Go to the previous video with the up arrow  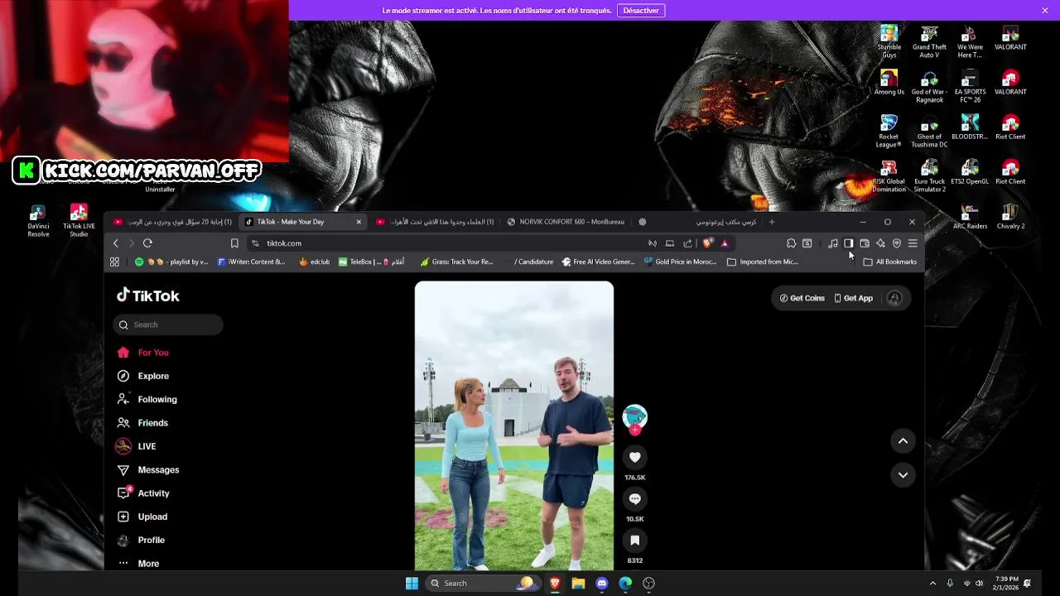pos(903,441)
